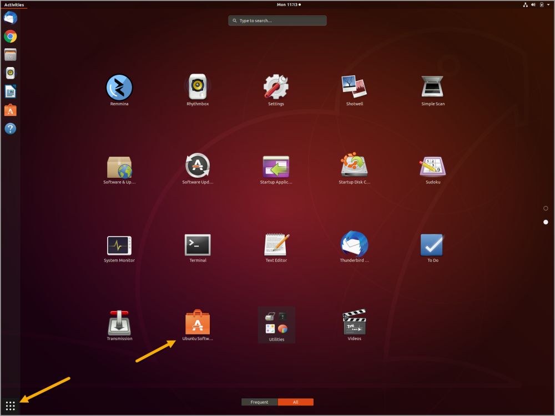Open Software & Updates

pos(119,168)
